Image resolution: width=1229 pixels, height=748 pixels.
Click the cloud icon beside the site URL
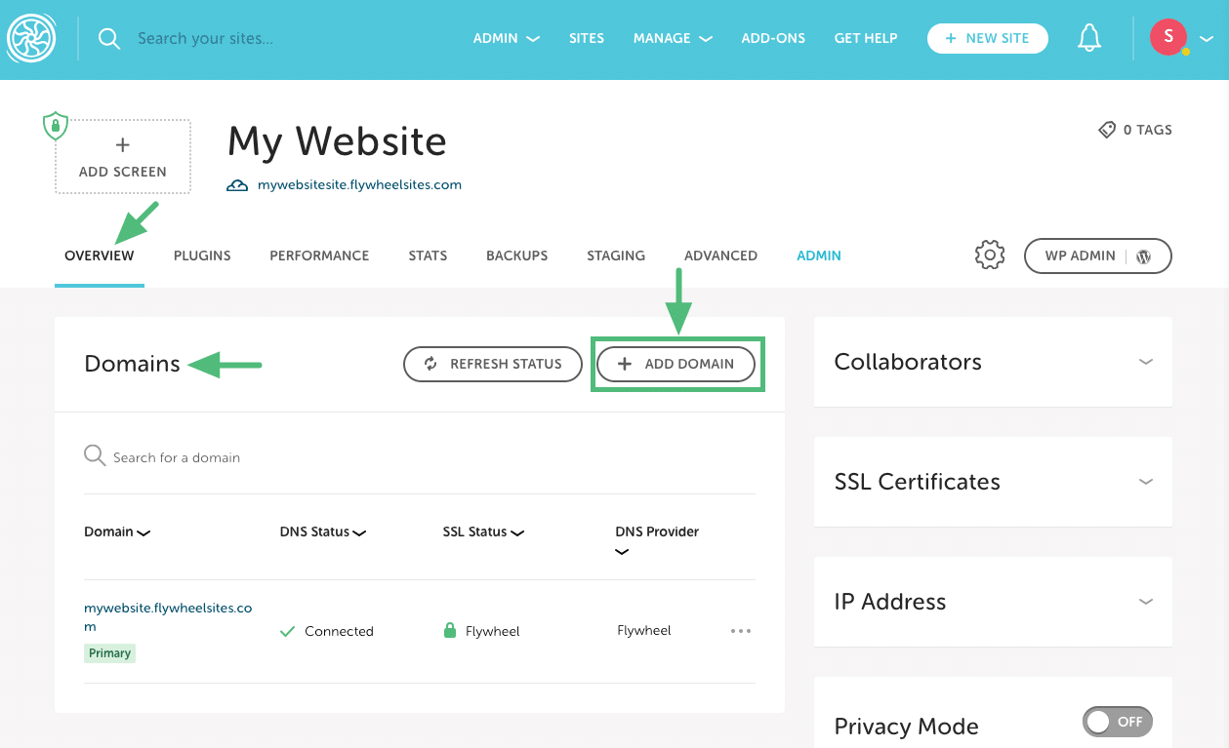(x=236, y=183)
